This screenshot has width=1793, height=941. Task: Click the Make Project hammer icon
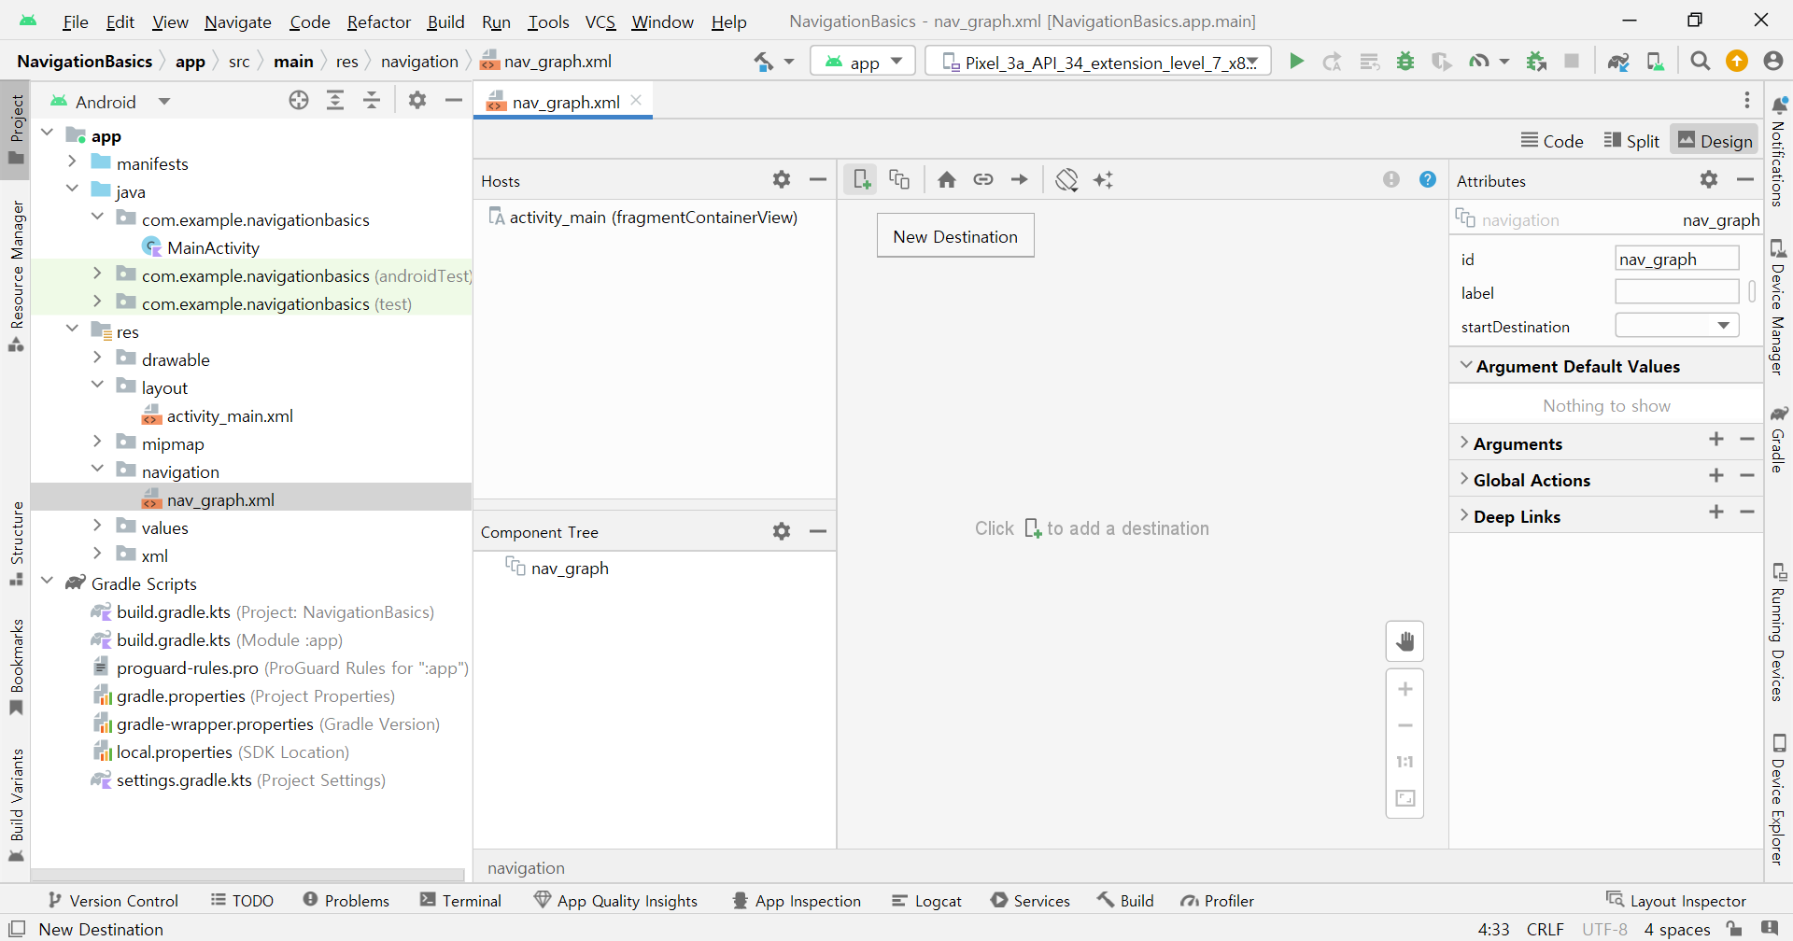(x=764, y=62)
